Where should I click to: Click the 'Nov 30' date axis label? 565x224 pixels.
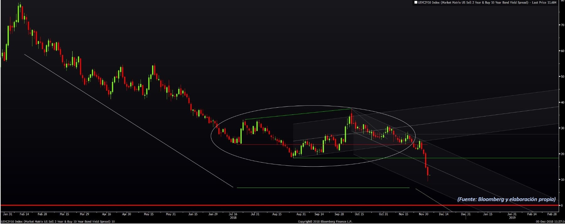[x=424, y=214]
